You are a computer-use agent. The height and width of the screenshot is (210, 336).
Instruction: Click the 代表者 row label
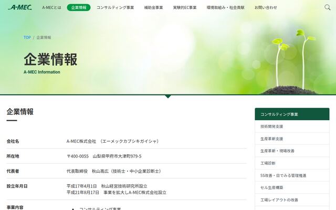tap(13, 171)
